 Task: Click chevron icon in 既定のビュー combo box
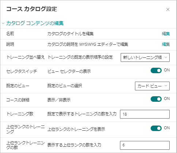(166, 86)
